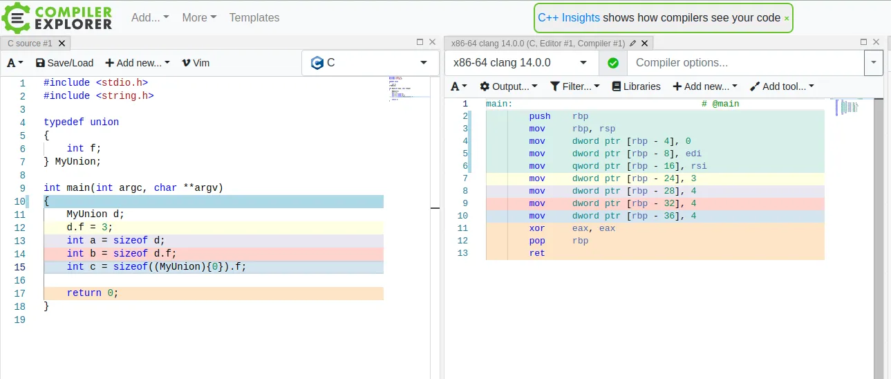Click assembly line 'ret'
Viewport: 891px width, 379px height.
pos(537,253)
